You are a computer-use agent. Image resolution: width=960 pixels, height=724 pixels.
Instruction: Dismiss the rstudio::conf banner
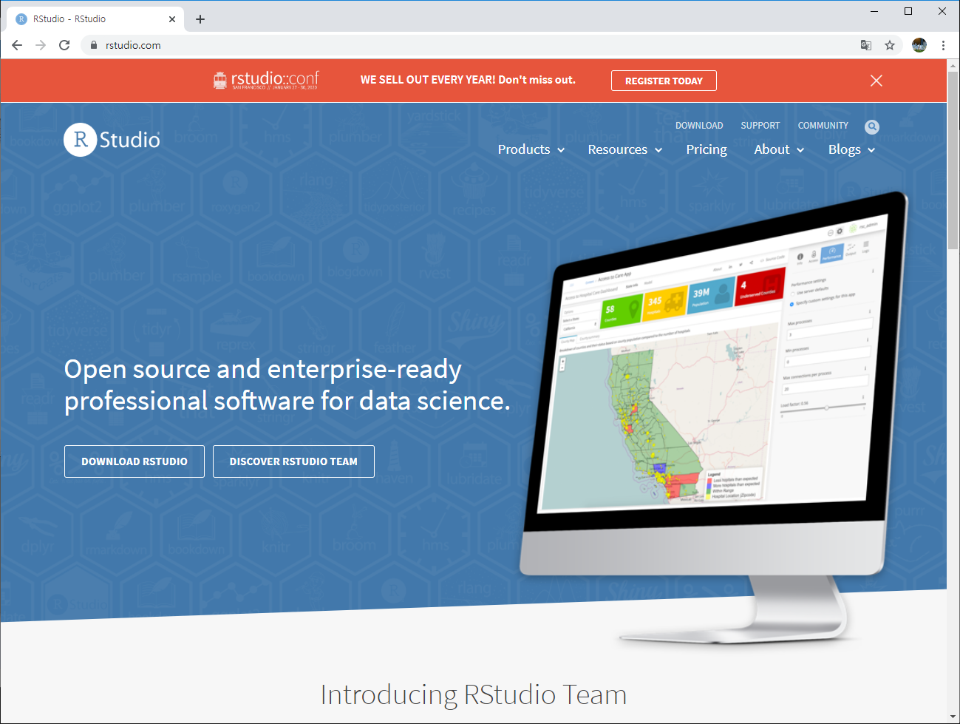coord(876,81)
